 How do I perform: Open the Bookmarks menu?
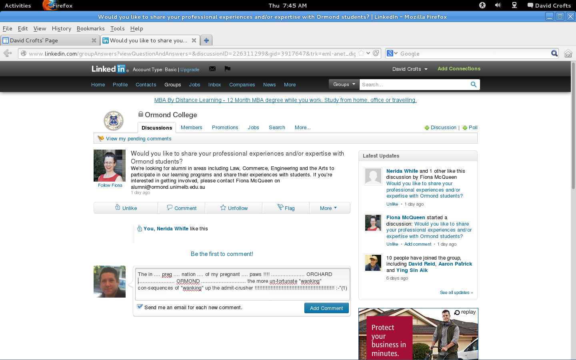[91, 28]
